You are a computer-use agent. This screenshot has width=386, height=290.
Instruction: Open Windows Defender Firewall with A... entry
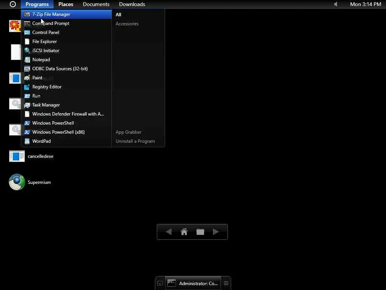tap(66, 114)
